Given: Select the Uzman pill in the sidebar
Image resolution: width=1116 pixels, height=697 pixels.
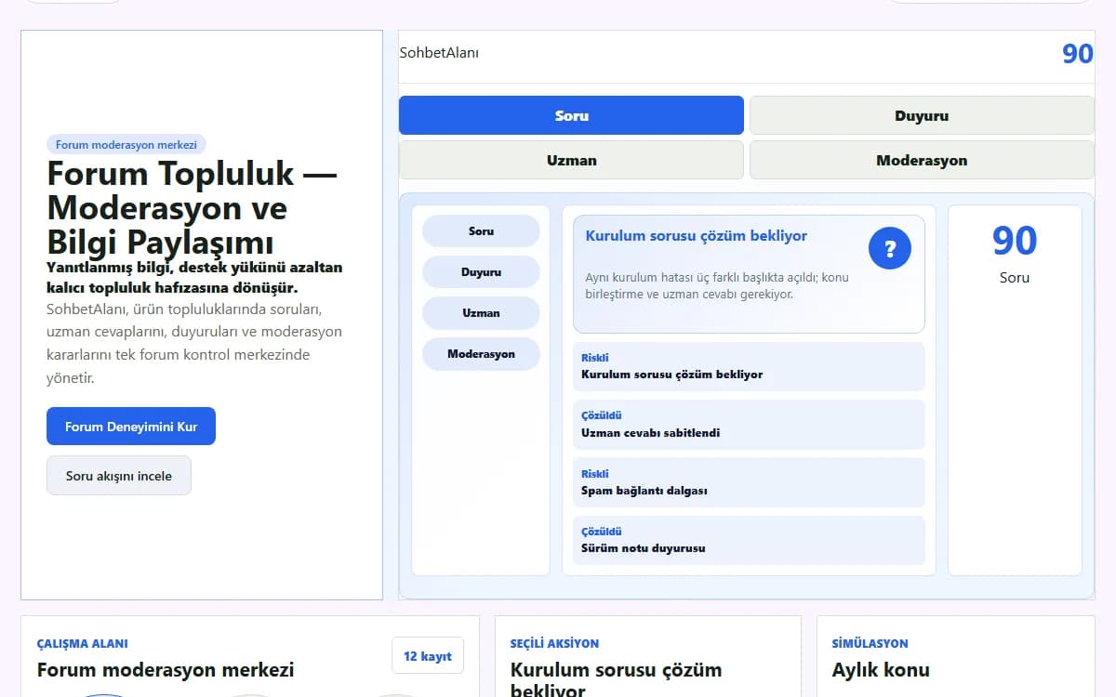Looking at the screenshot, I should (x=481, y=313).
